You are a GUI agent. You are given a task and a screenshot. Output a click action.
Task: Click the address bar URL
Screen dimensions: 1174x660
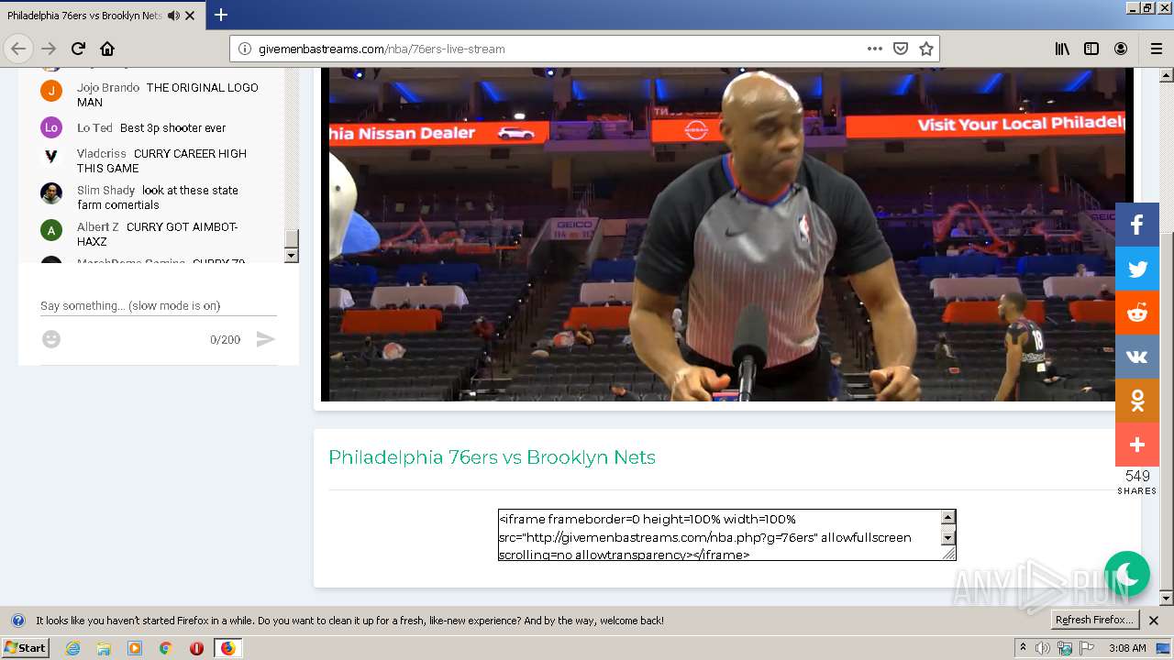pos(382,49)
